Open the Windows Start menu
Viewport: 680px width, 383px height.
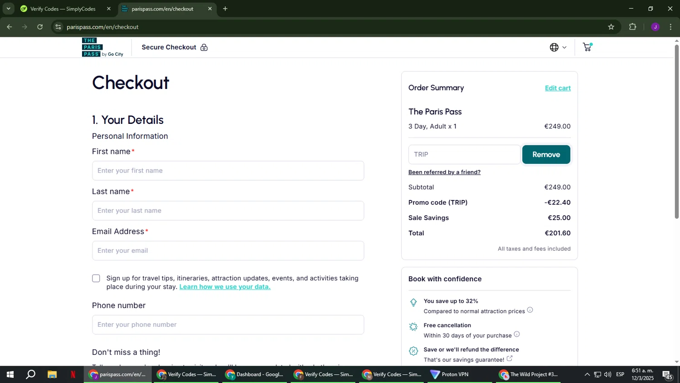10,374
